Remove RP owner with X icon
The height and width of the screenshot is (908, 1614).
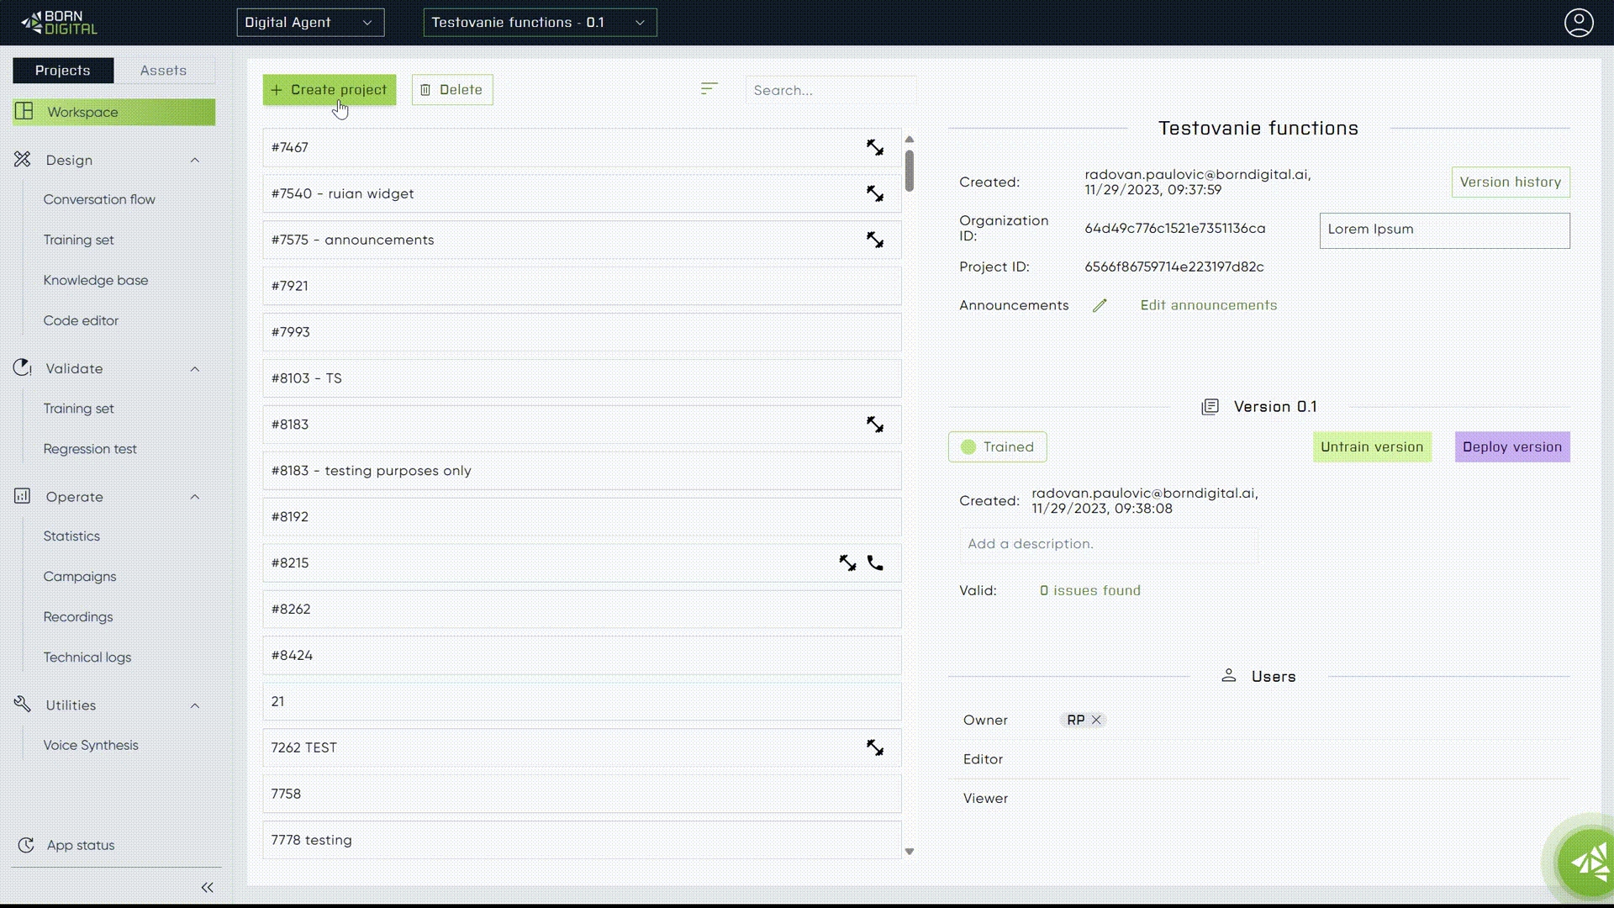(1096, 721)
